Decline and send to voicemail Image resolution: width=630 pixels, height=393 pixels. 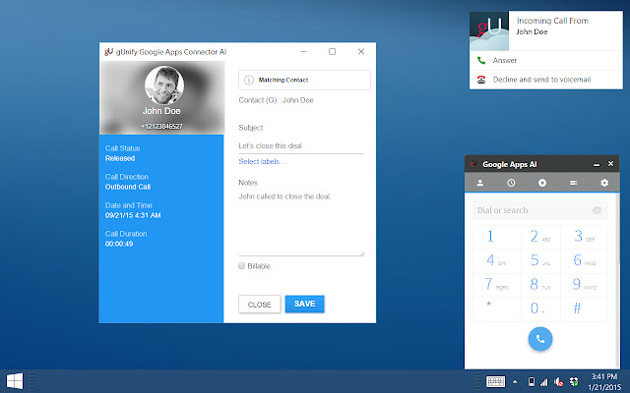coord(546,80)
